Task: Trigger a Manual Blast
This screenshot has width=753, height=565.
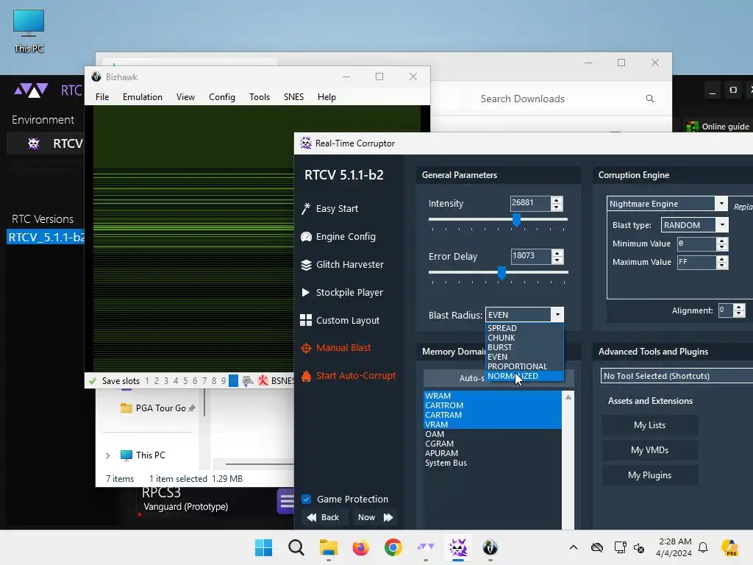Action: pyautogui.click(x=335, y=348)
